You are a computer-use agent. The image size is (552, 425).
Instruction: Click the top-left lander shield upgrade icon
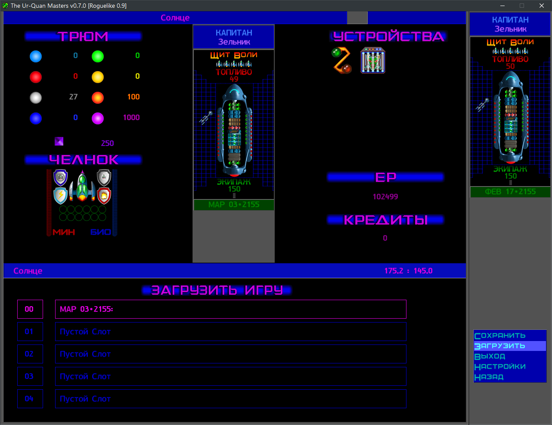point(60,177)
